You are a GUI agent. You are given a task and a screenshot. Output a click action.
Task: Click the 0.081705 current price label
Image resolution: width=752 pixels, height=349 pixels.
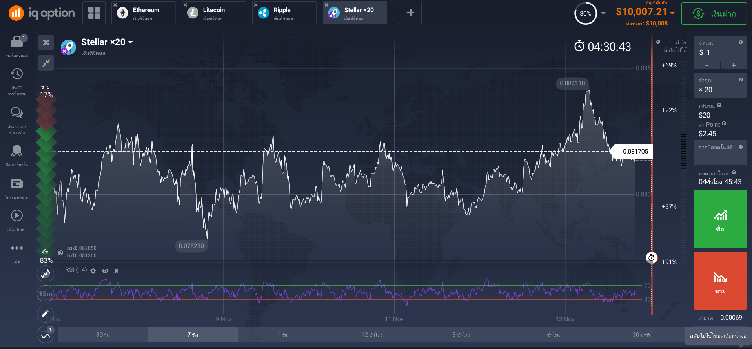(x=632, y=151)
